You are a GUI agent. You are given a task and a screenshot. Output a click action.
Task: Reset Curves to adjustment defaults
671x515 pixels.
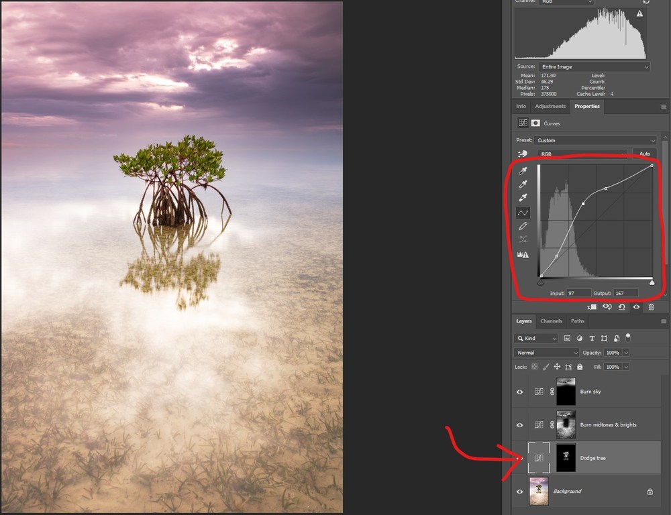(622, 307)
